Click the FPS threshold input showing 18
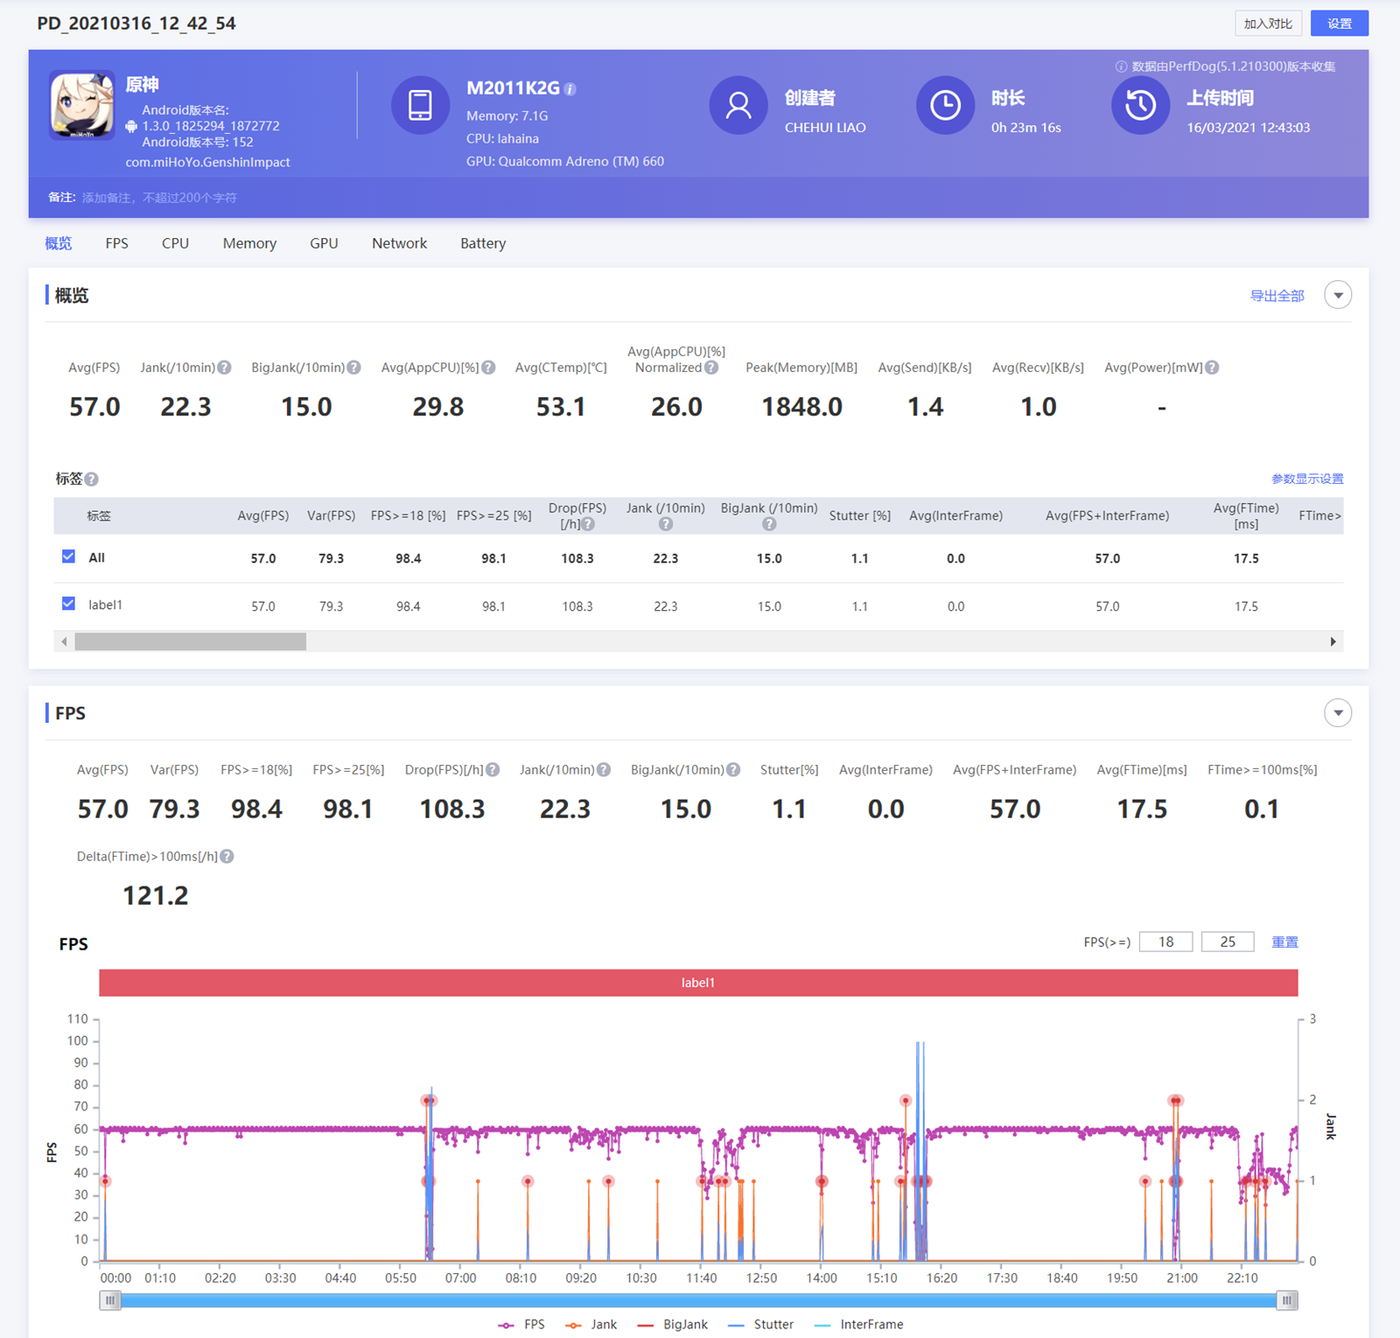The width and height of the screenshot is (1400, 1338). tap(1165, 942)
